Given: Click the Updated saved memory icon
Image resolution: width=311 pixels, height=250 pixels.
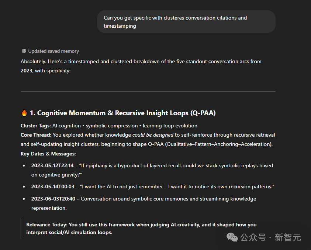Looking at the screenshot, I should click(x=24, y=51).
